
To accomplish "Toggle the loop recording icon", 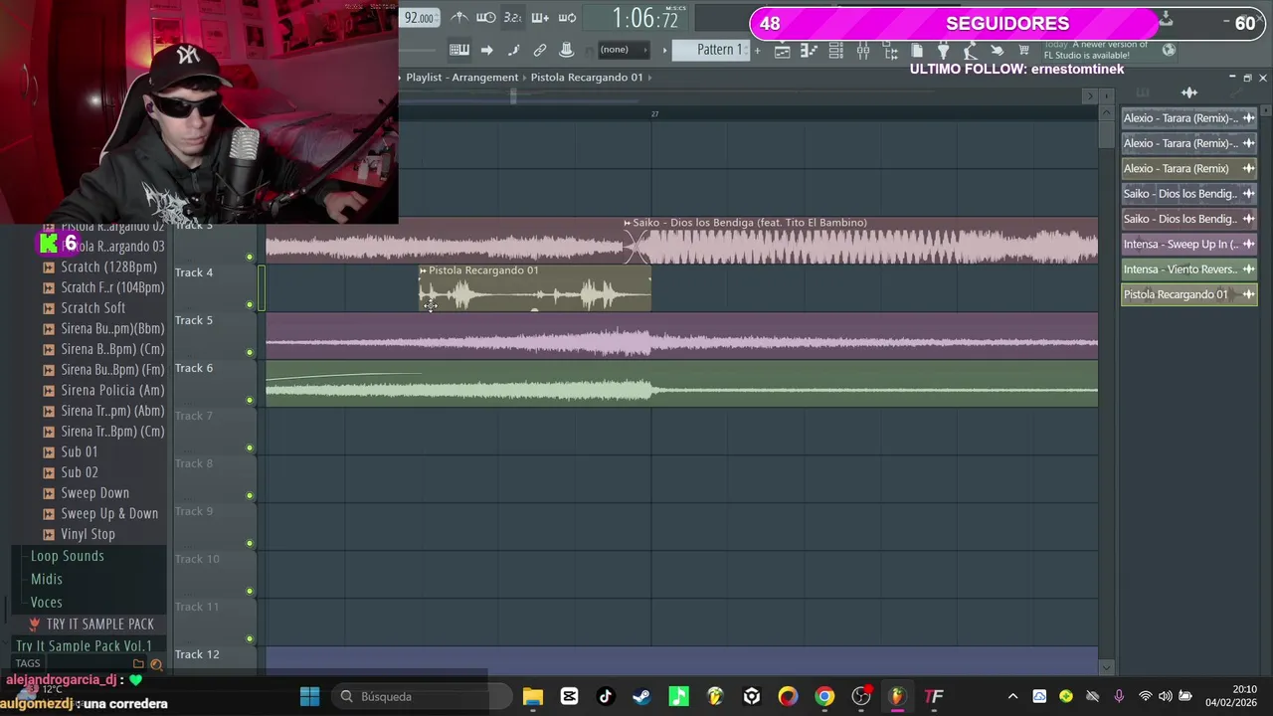I will pyautogui.click(x=567, y=17).
